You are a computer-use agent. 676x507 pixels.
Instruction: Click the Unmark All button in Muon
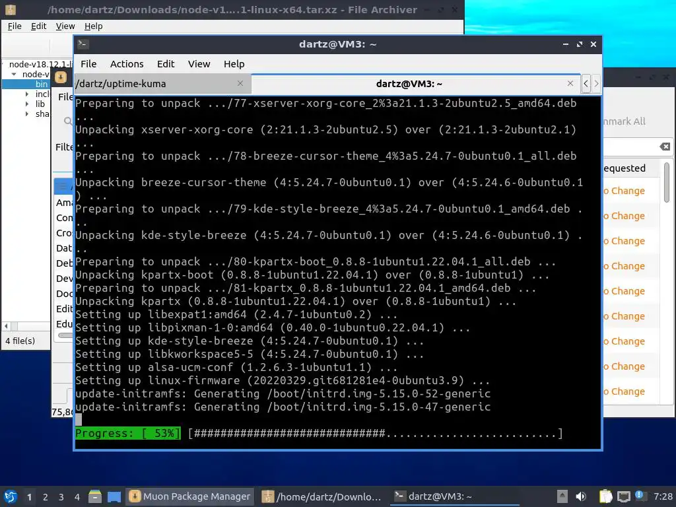(624, 121)
